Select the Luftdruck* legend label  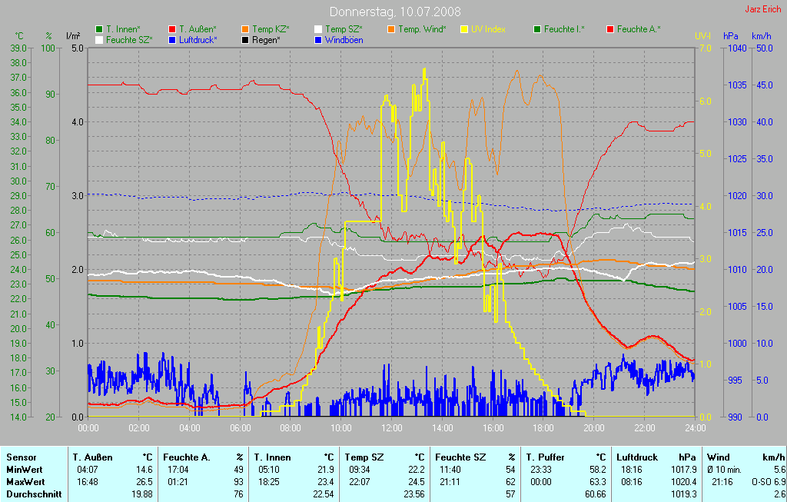(198, 40)
